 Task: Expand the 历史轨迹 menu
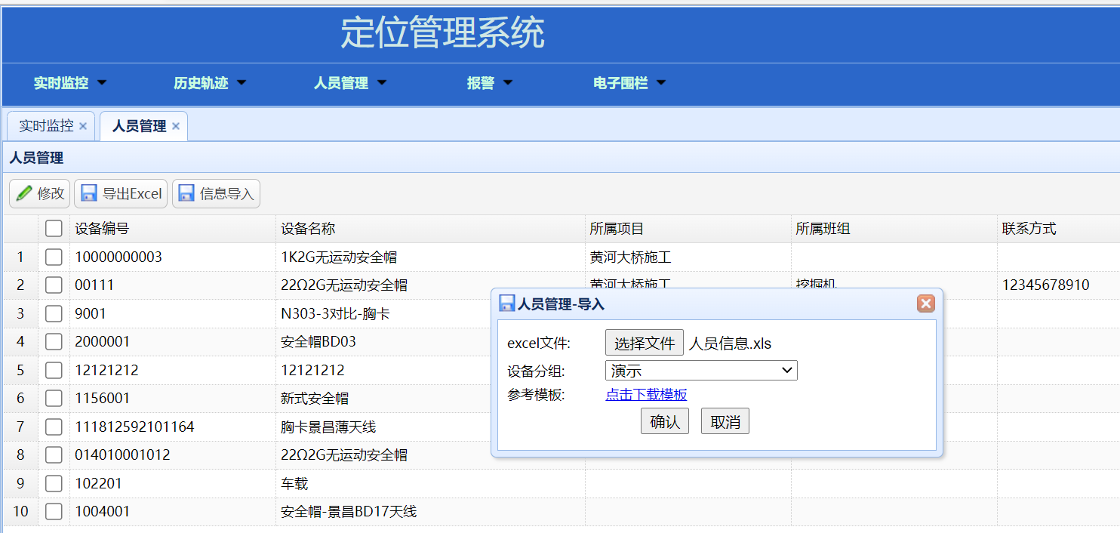209,83
